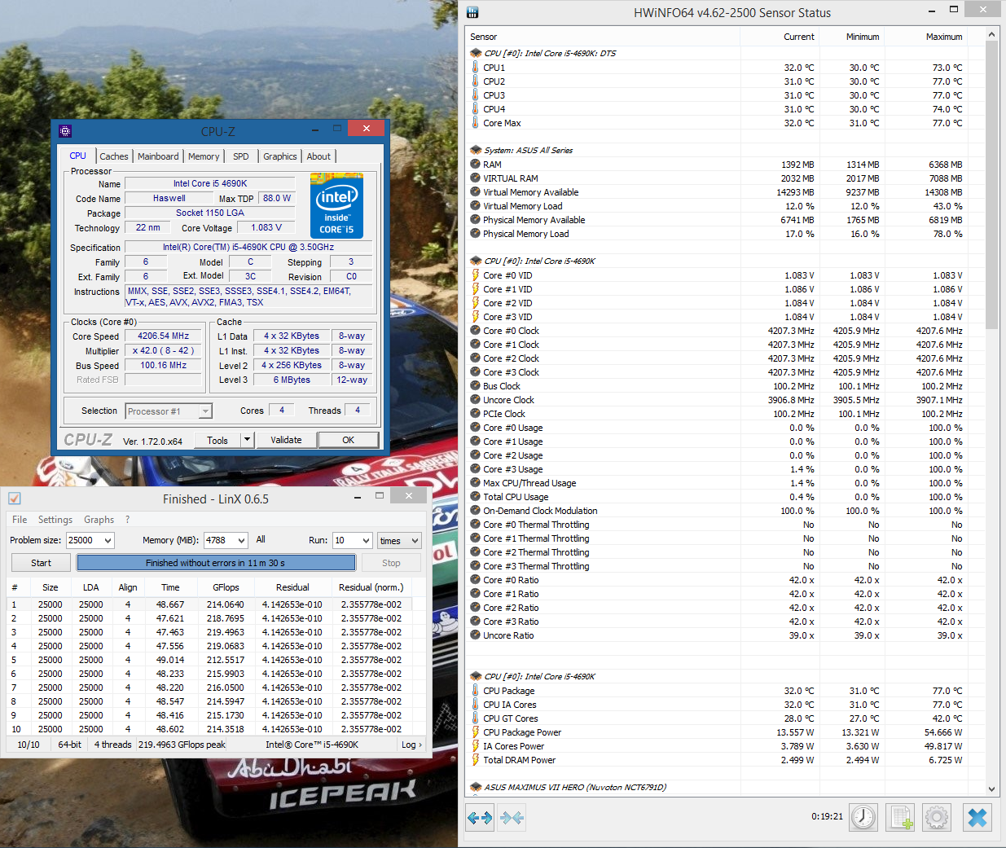Click HWiNFO expand columns arrows button
This screenshot has width=1006, height=848.
[480, 818]
